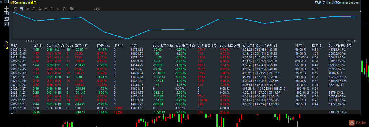Click win rate 78.95 %

pos(301,104)
